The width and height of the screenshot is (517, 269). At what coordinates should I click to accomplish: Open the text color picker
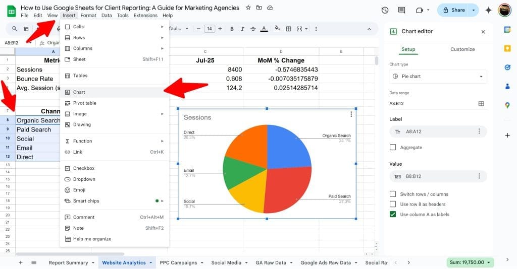[264, 29]
